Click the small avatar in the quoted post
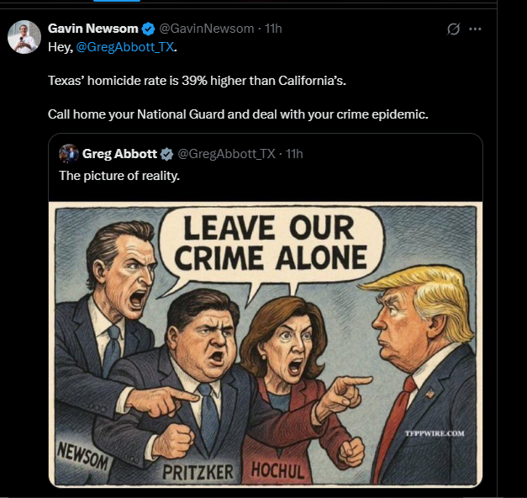527x498 pixels. (x=69, y=153)
